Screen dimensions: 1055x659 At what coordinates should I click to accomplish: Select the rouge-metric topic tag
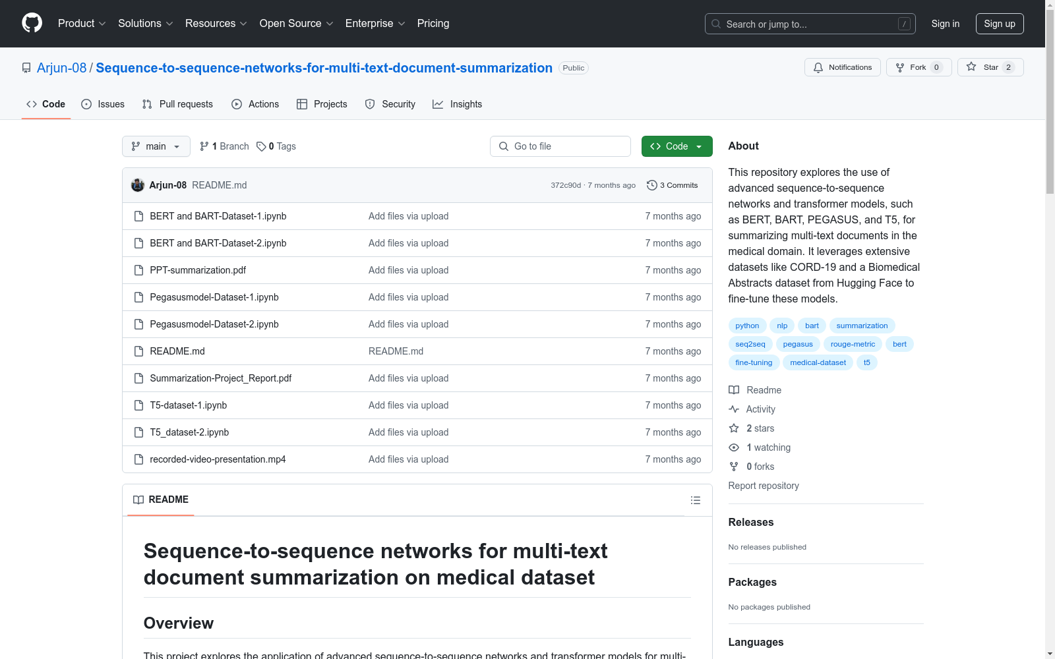pos(853,344)
